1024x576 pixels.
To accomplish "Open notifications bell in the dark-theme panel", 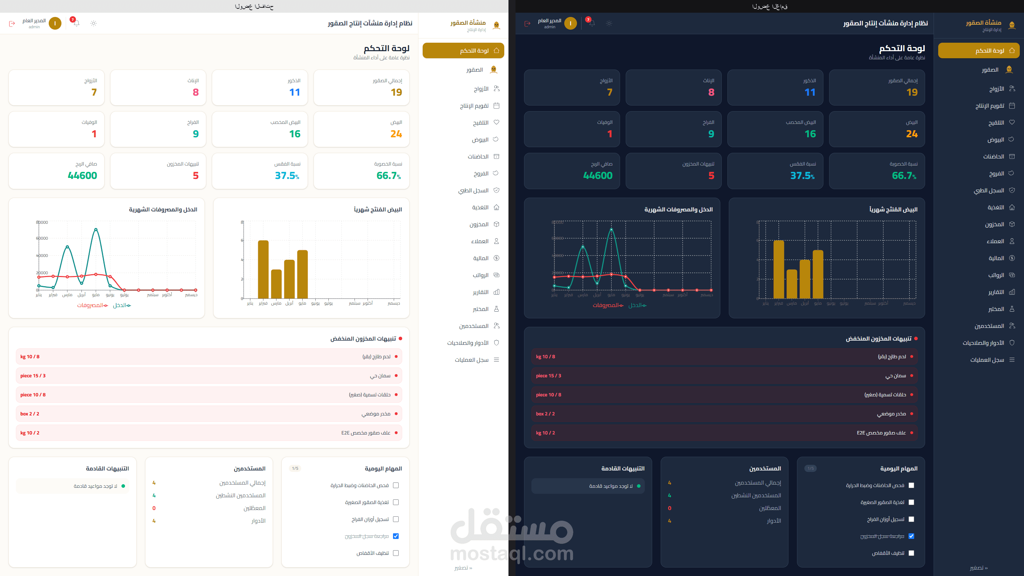I will coord(592,23).
